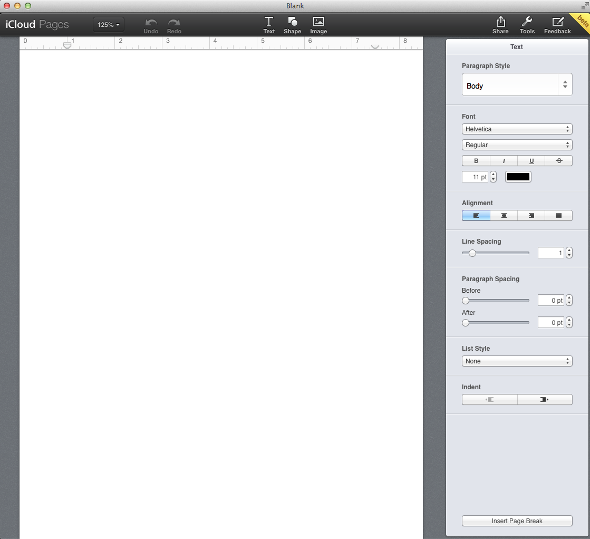This screenshot has width=590, height=539.
Task: Open the 125% zoom dropdown
Action: click(109, 24)
